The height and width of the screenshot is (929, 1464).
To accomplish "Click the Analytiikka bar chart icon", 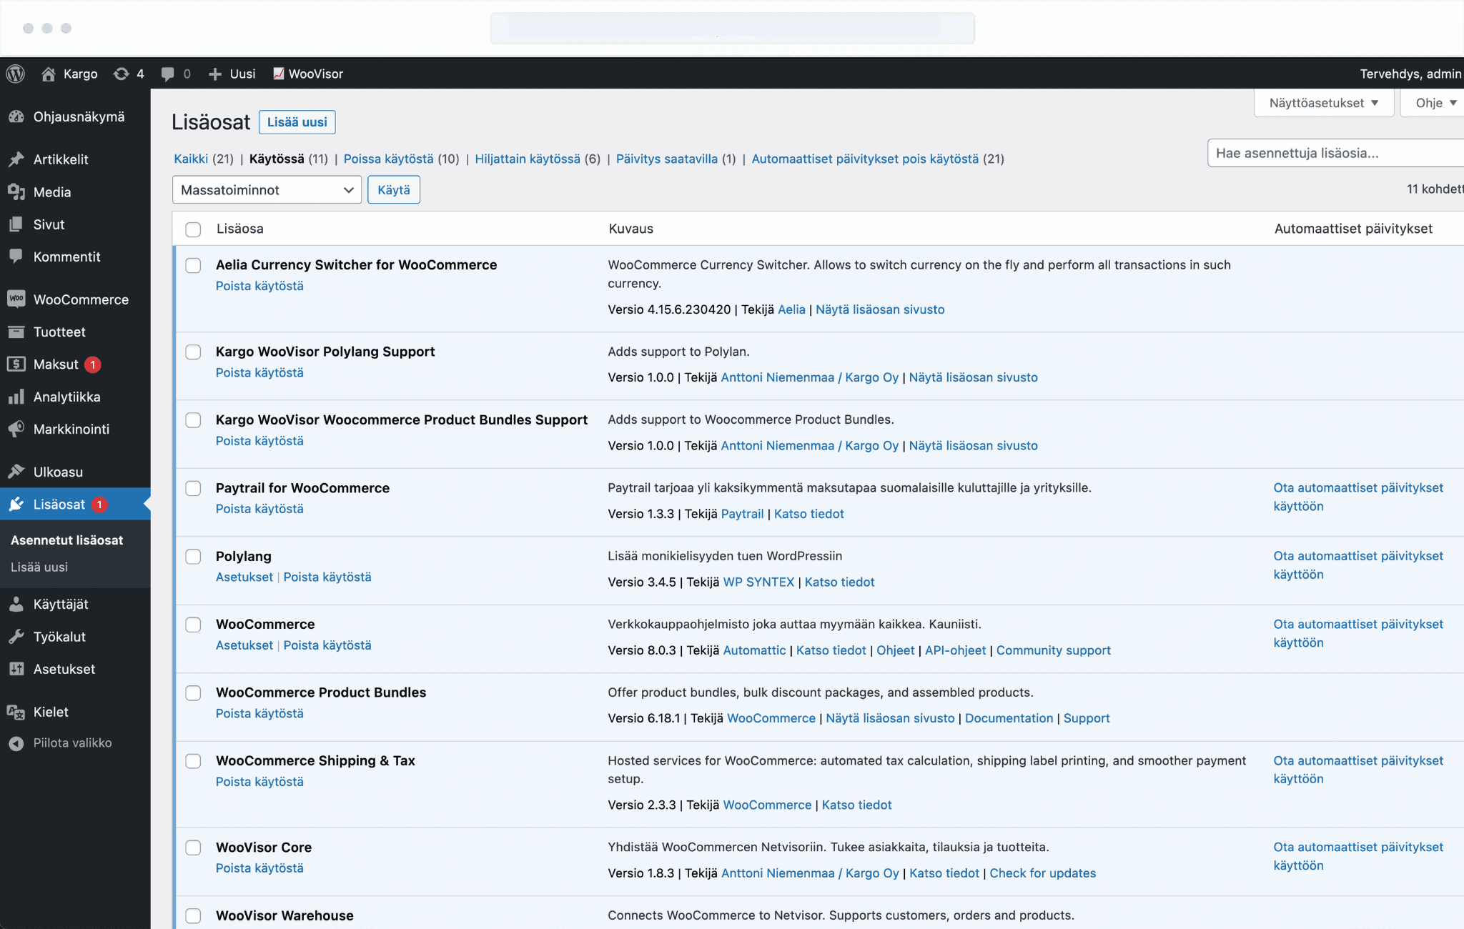I will point(16,397).
